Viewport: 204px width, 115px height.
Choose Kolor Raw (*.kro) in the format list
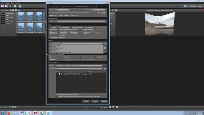(x=76, y=49)
